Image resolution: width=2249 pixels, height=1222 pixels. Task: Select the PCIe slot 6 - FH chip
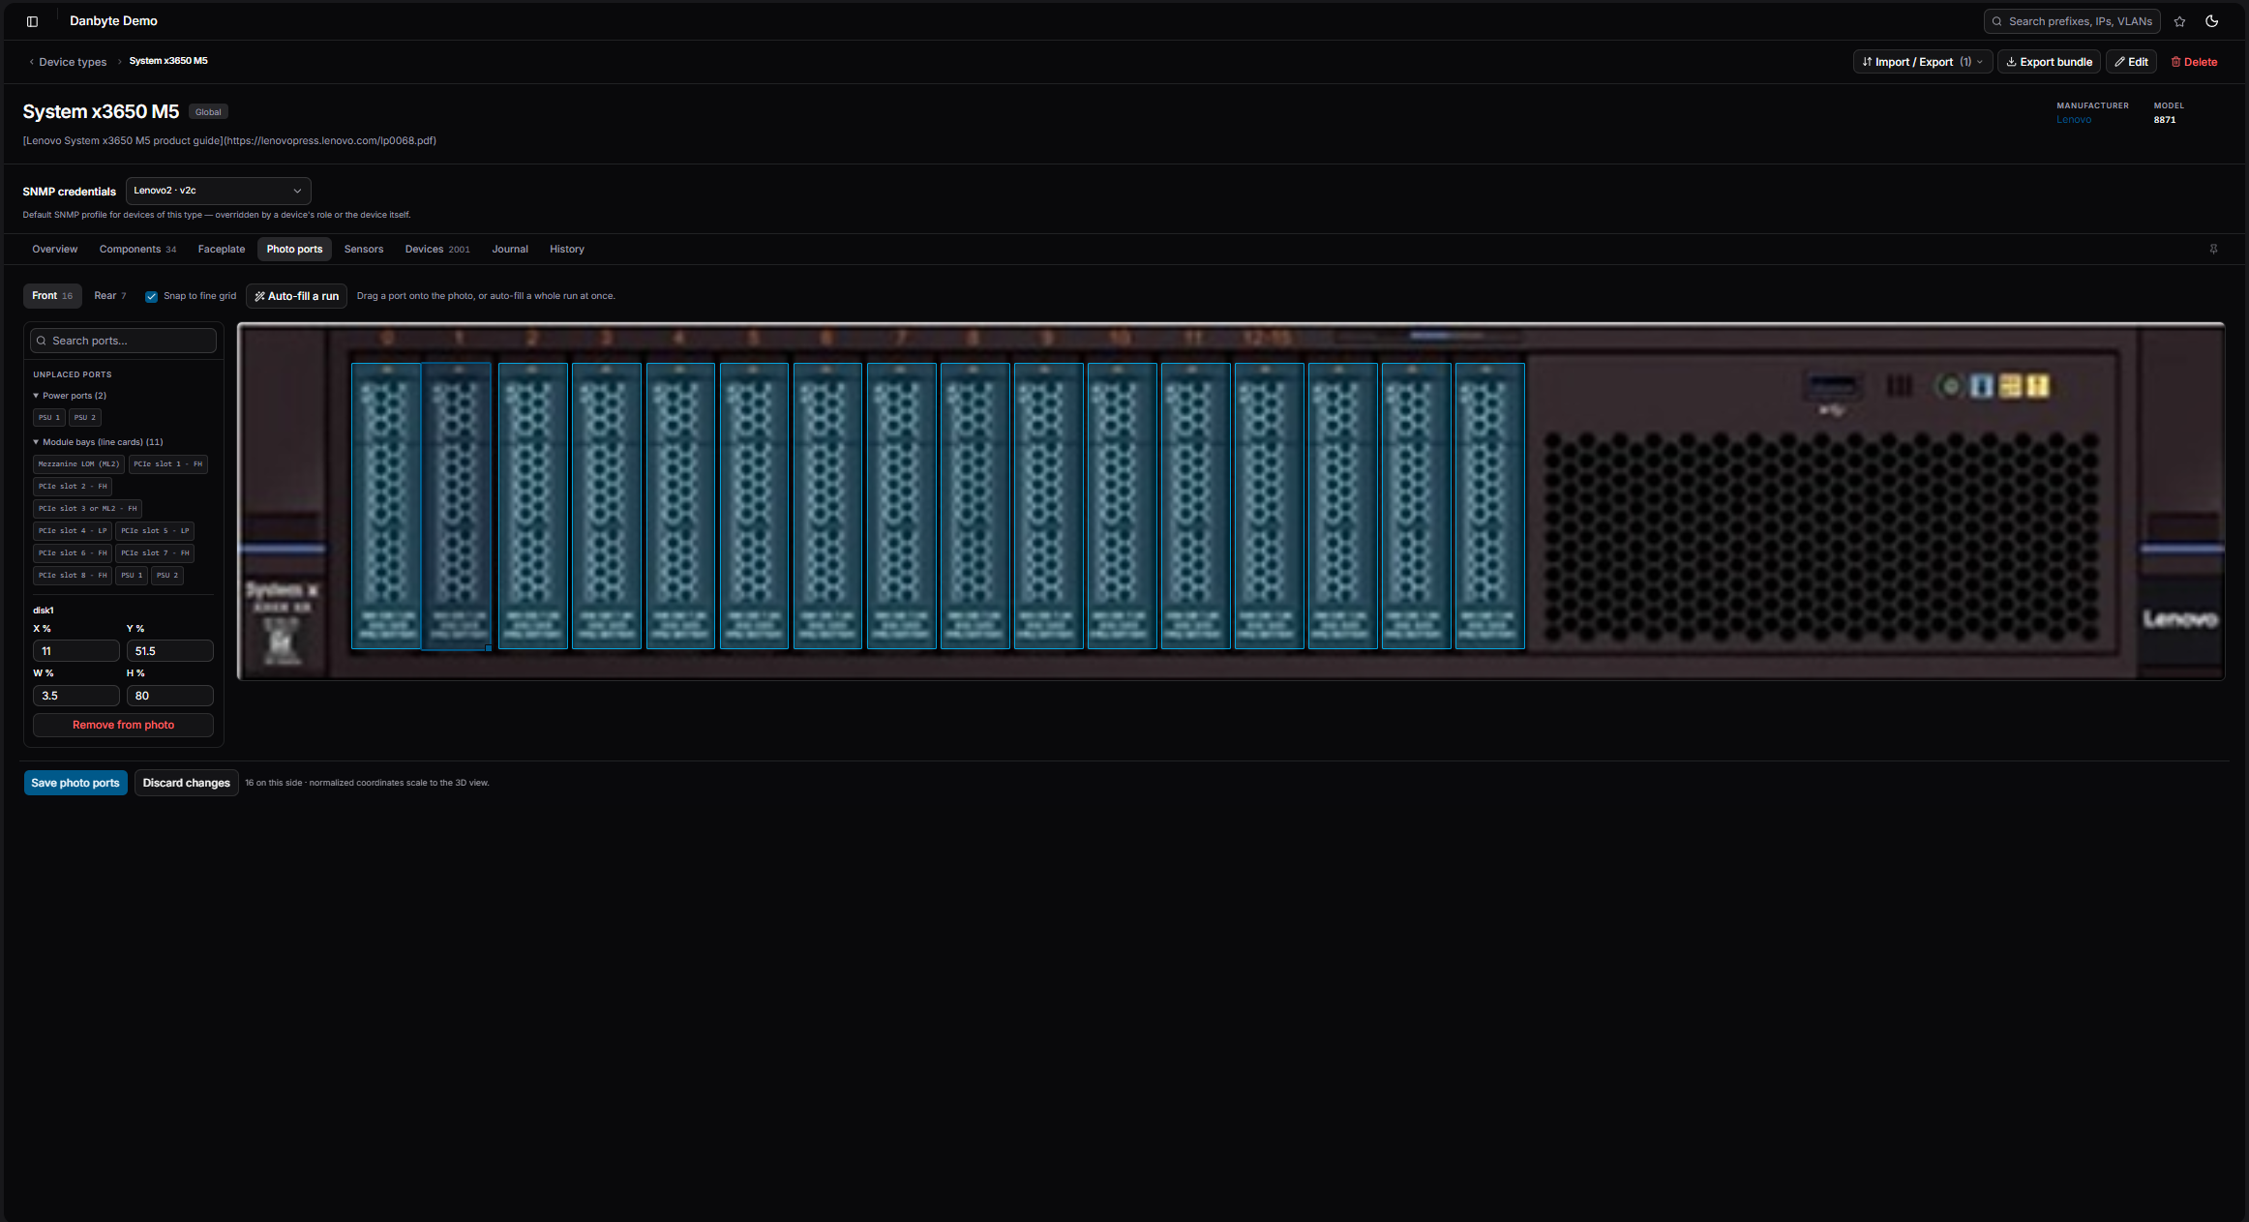73,553
